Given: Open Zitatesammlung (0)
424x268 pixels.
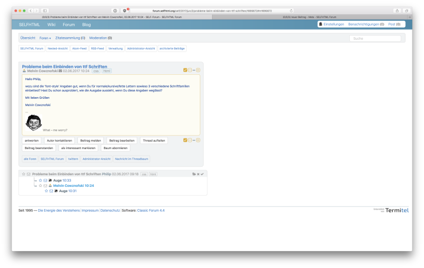Looking at the screenshot, I should coord(70,38).
